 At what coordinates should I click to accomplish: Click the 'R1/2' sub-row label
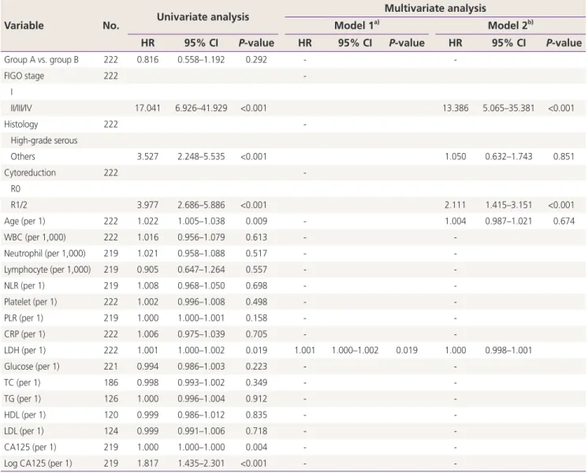19,205
